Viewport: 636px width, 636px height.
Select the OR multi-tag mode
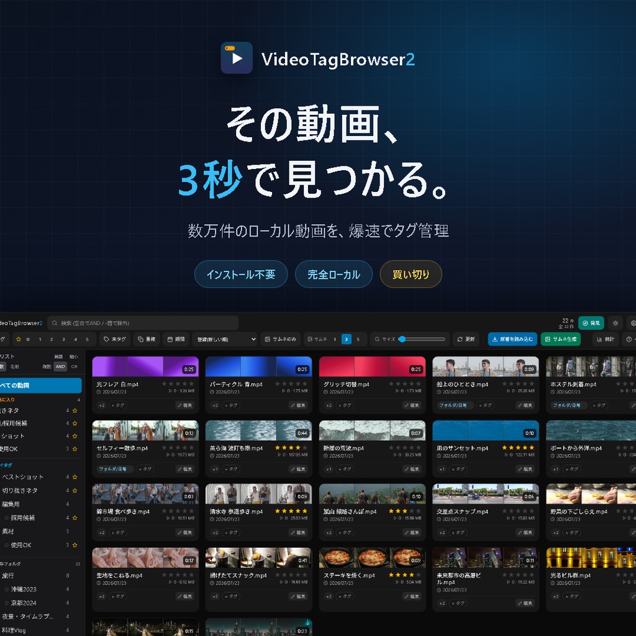(75, 366)
